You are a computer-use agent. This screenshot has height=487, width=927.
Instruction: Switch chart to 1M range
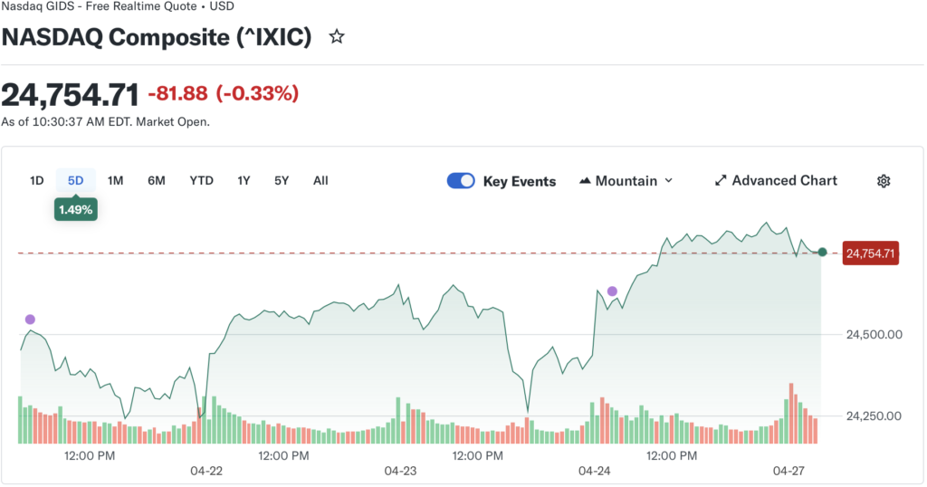point(115,181)
